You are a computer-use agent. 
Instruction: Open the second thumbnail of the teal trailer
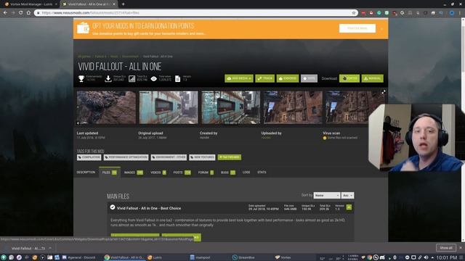click(x=169, y=107)
